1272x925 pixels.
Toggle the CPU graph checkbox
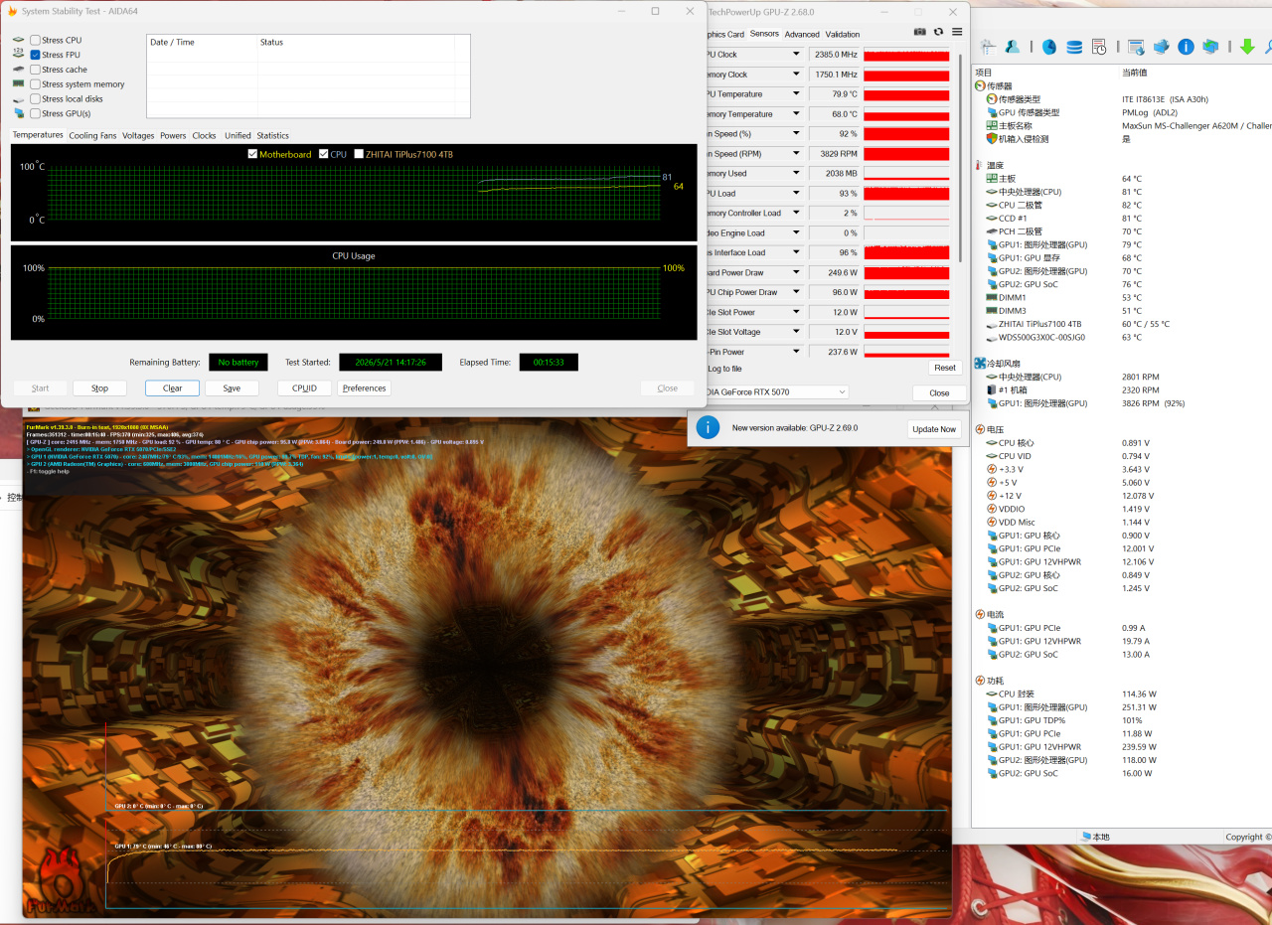(323, 154)
